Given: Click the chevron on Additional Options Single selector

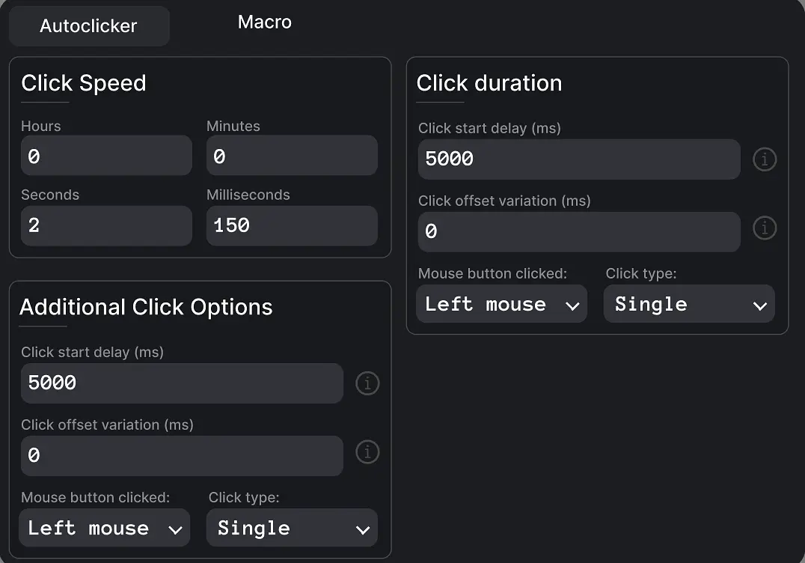Looking at the screenshot, I should click(x=364, y=528).
